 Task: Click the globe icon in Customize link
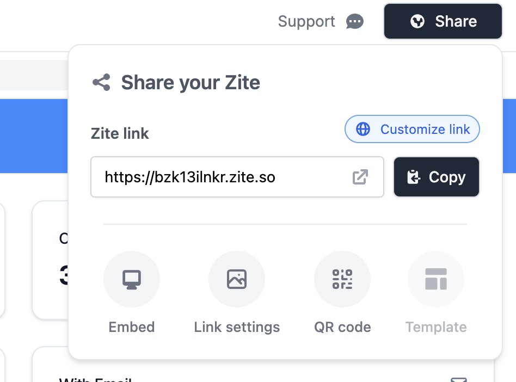(363, 129)
